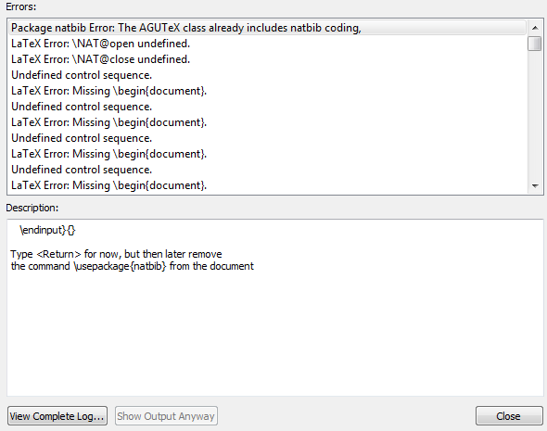Select the last Missing \begin{document} error
This screenshot has height=431, width=547.
point(267,185)
